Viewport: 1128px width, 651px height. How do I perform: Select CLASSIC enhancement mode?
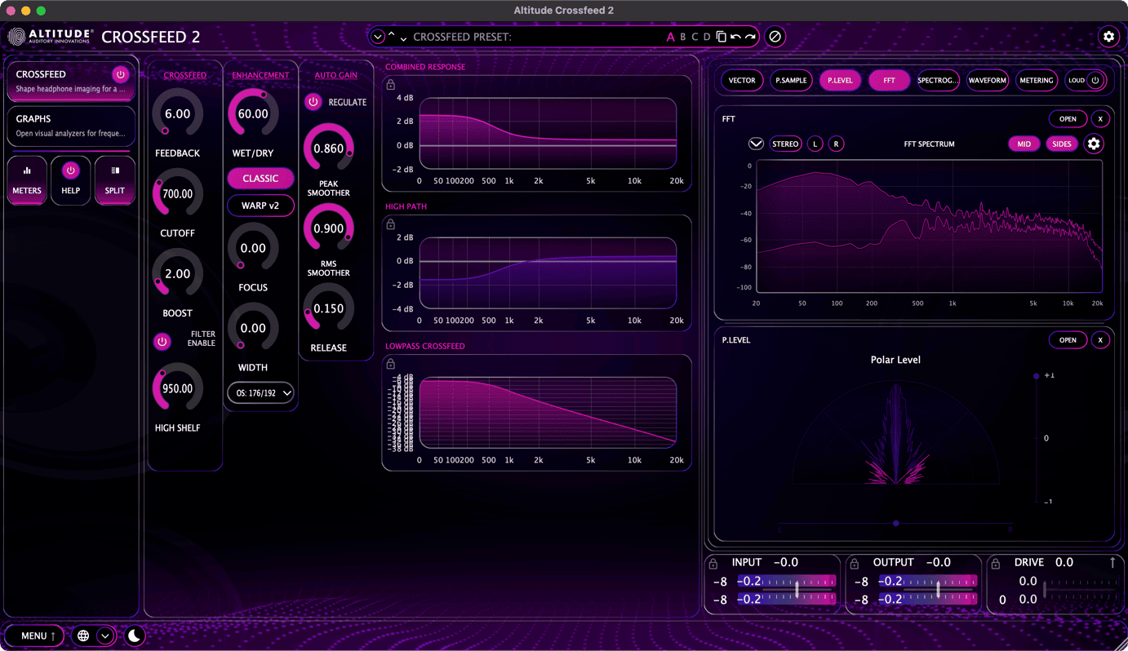(x=260, y=179)
